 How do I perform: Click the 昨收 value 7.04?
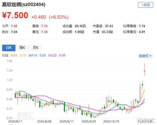pyautogui.click(x=14, y=32)
